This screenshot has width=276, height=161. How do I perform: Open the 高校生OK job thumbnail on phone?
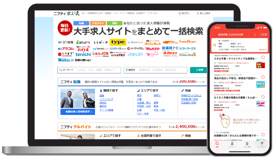tap(261, 85)
